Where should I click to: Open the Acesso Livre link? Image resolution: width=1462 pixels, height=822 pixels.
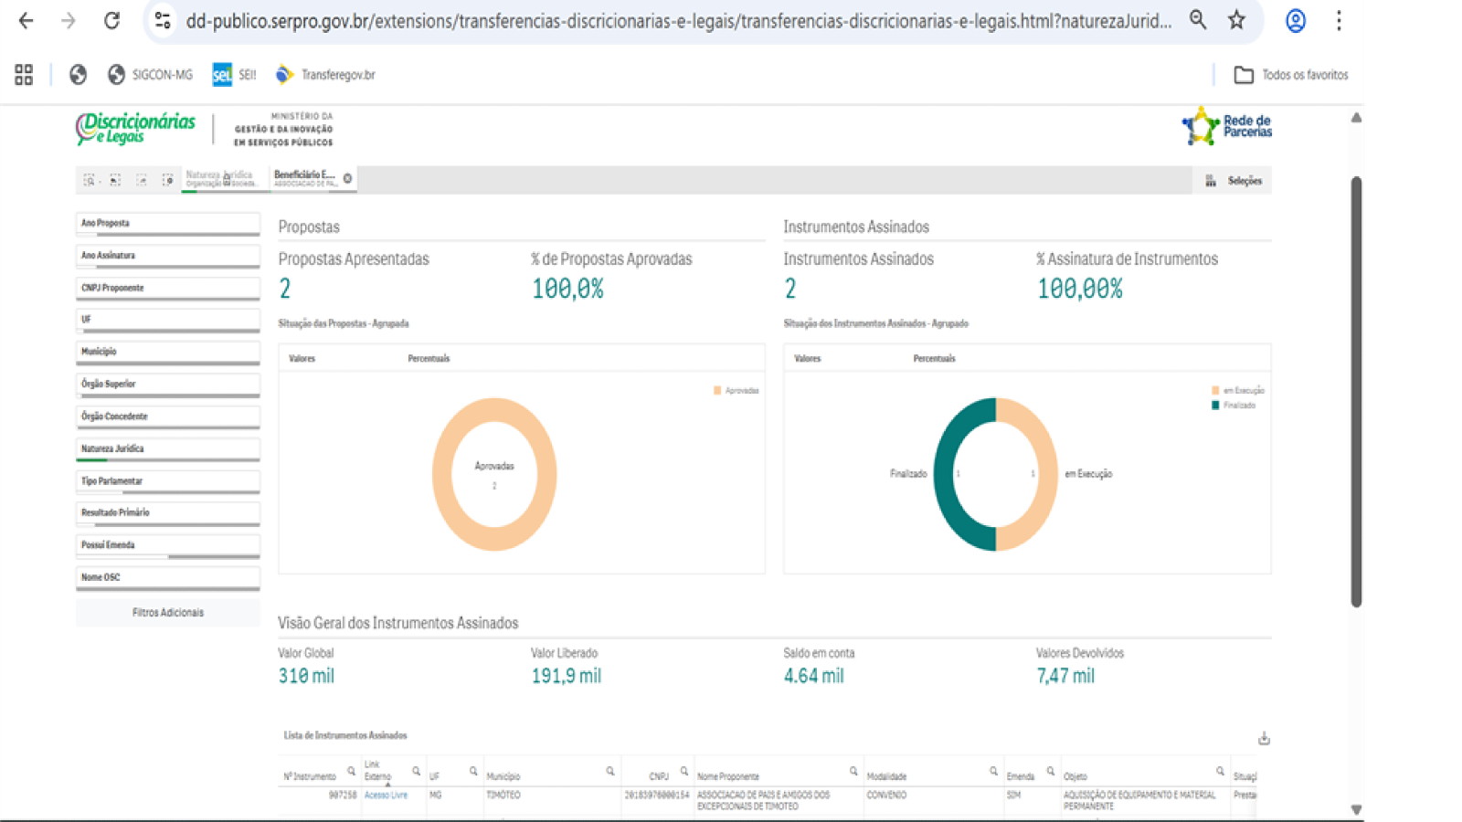coord(386,796)
